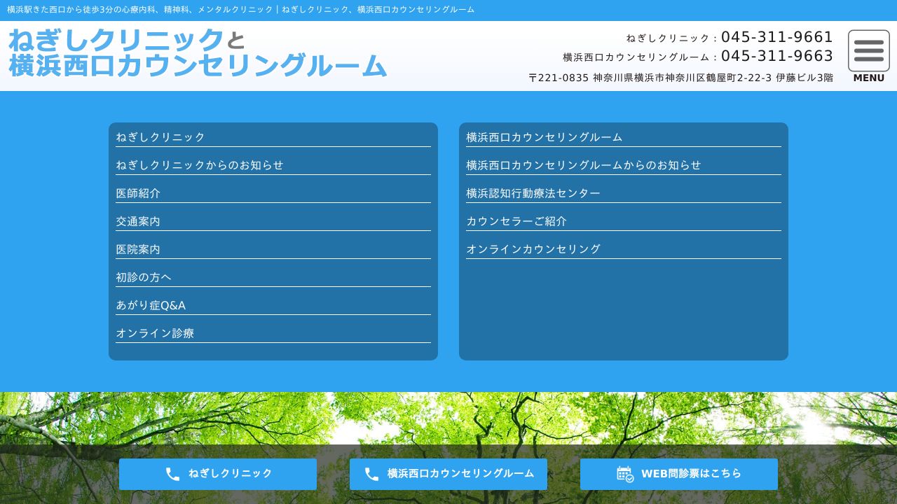Call ねぎしクリニック via bottom button
Image resolution: width=897 pixels, height=504 pixels.
pos(217,474)
